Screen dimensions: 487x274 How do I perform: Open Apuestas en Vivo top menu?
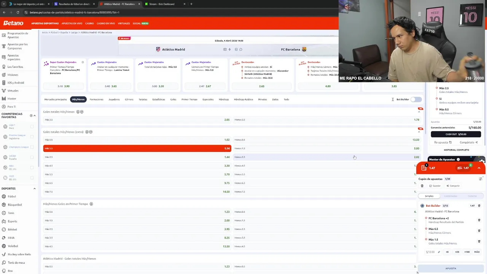72,24
